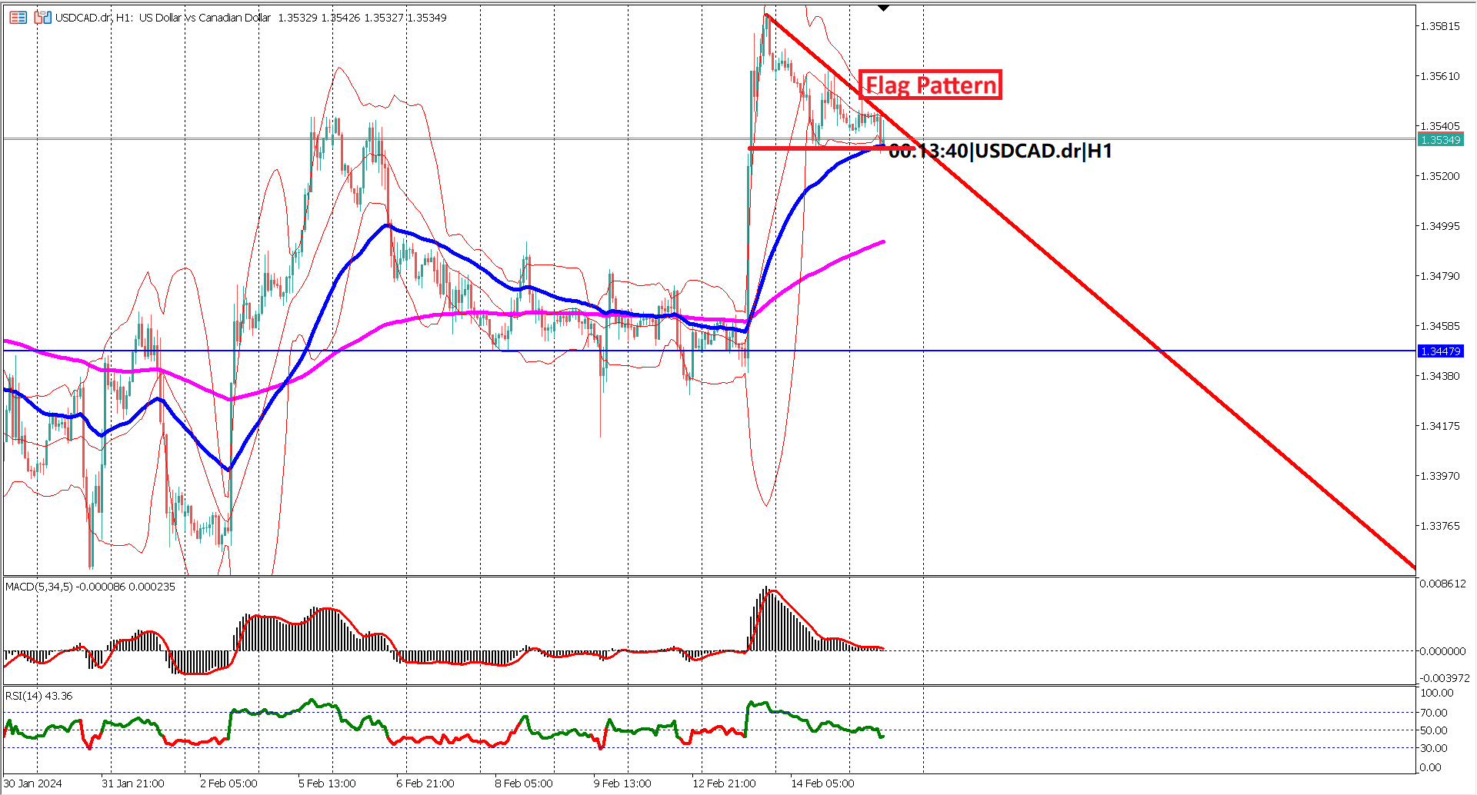Image resolution: width=1477 pixels, height=795 pixels.
Task: Toggle the one-click trading panel icon
Action: tap(42, 18)
